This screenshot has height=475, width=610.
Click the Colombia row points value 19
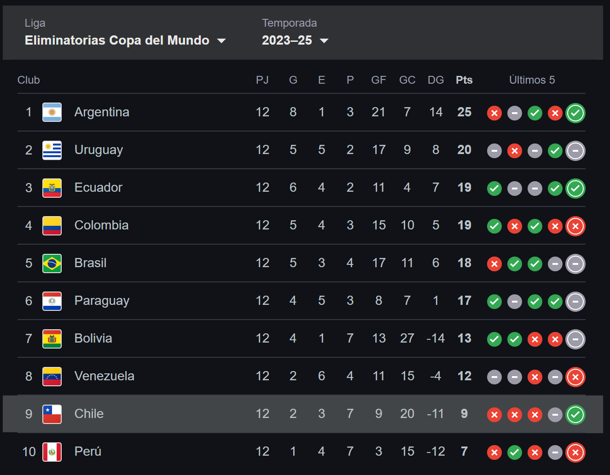464,225
